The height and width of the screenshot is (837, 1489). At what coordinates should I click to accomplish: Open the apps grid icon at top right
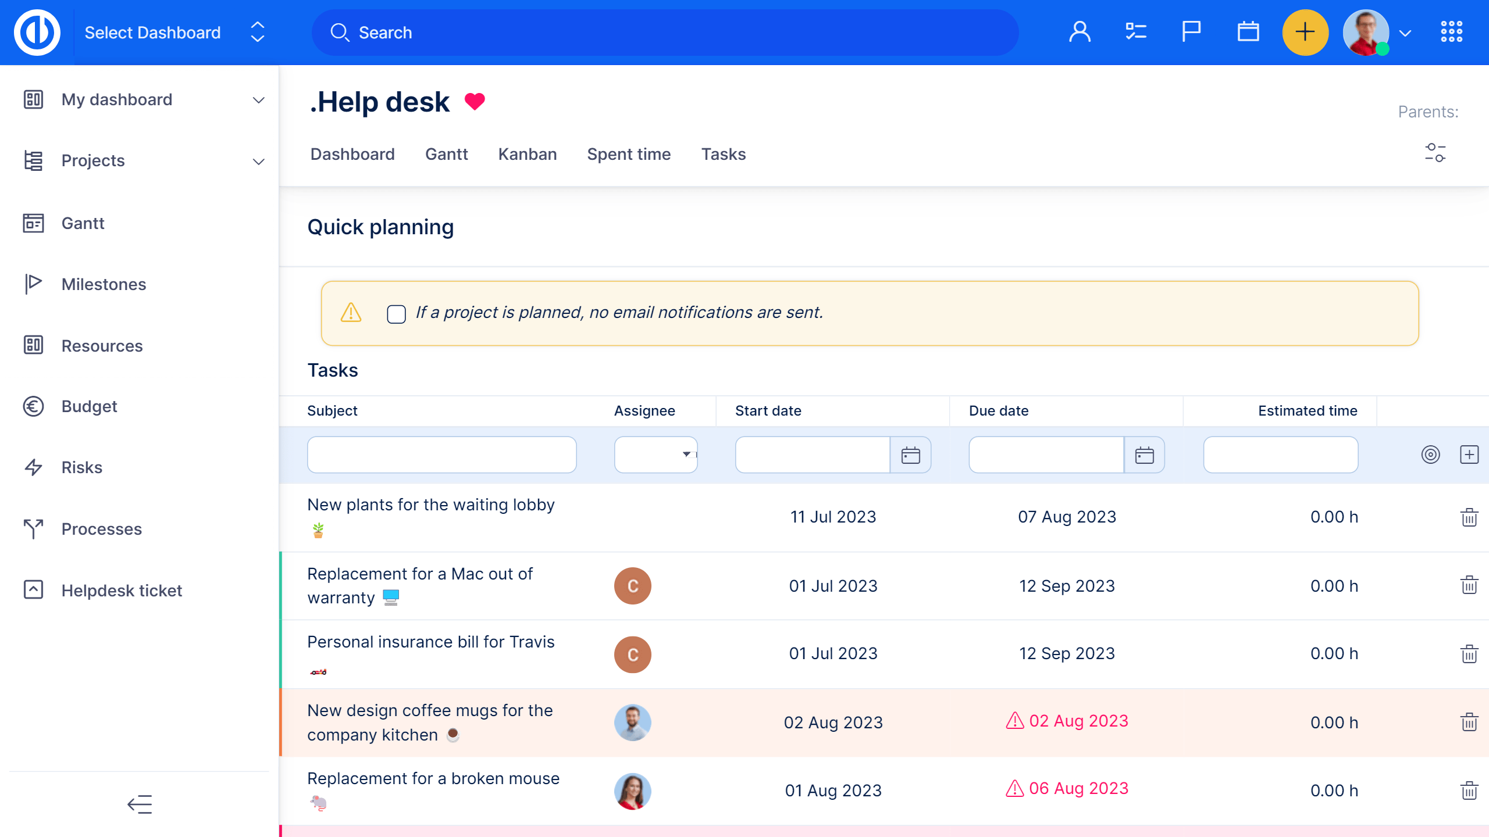(1451, 32)
